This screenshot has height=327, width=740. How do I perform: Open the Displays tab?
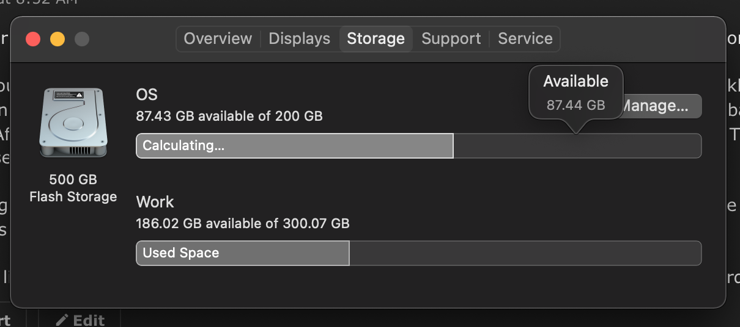click(x=300, y=38)
